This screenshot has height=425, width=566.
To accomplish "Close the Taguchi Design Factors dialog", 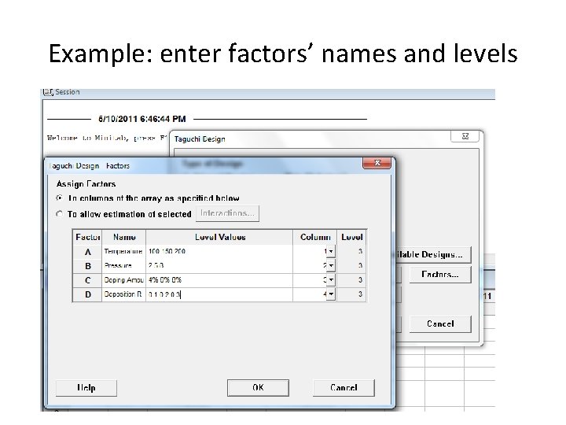I will [x=377, y=163].
